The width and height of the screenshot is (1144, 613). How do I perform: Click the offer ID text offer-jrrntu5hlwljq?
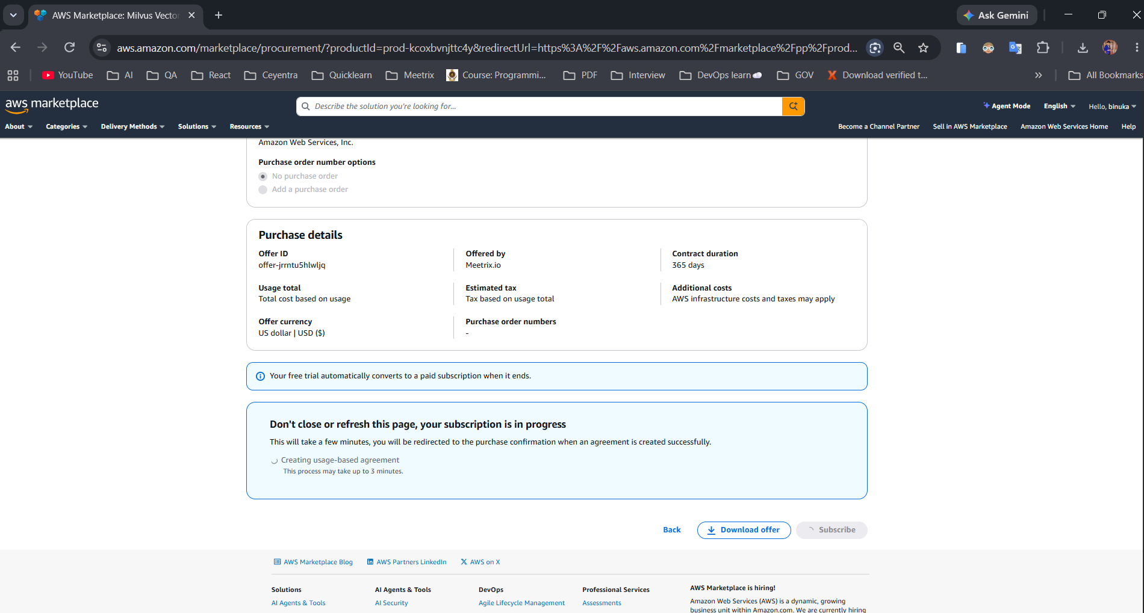292,265
